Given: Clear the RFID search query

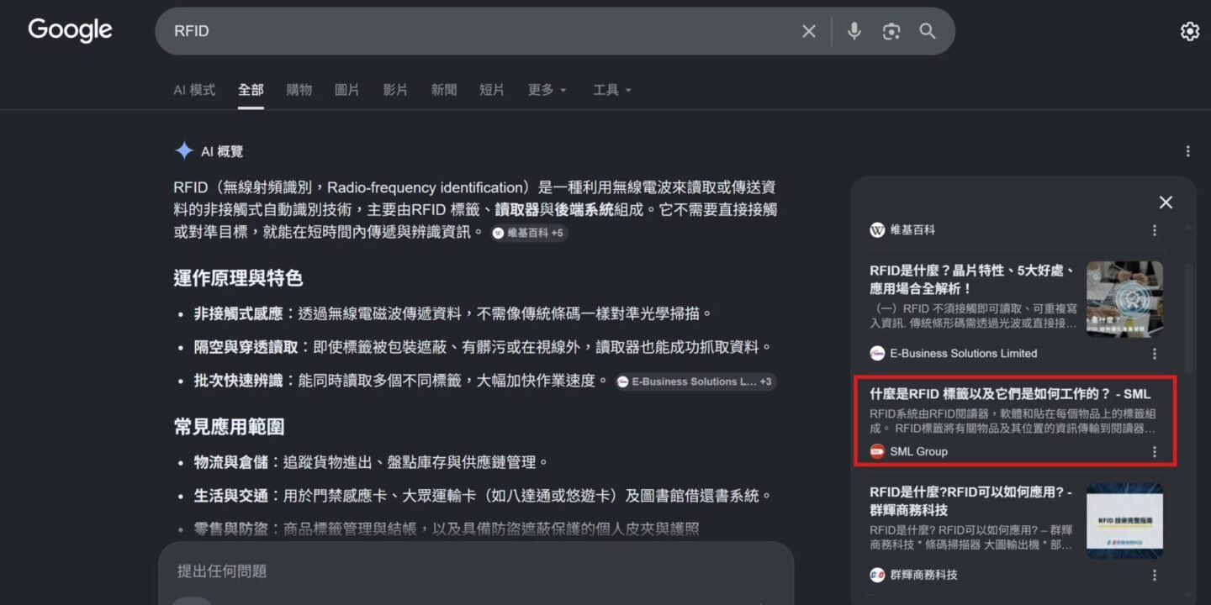Looking at the screenshot, I should (x=809, y=31).
